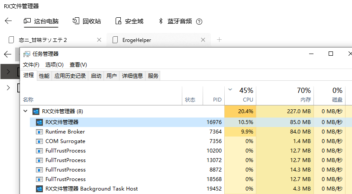Open 文件(F) menu in Task Manager
This screenshot has width=352, height=194.
click(x=31, y=65)
